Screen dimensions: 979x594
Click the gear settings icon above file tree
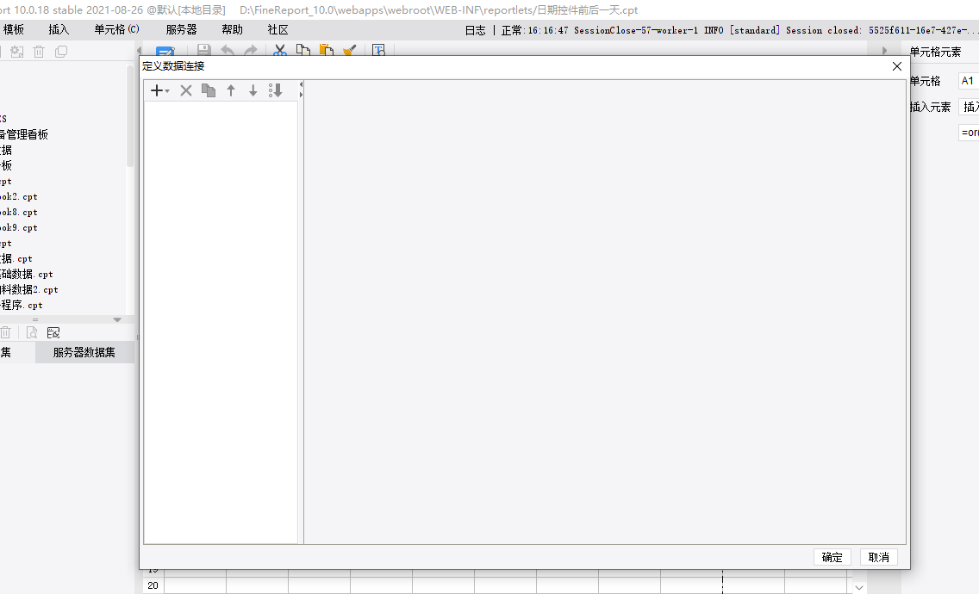(x=17, y=52)
